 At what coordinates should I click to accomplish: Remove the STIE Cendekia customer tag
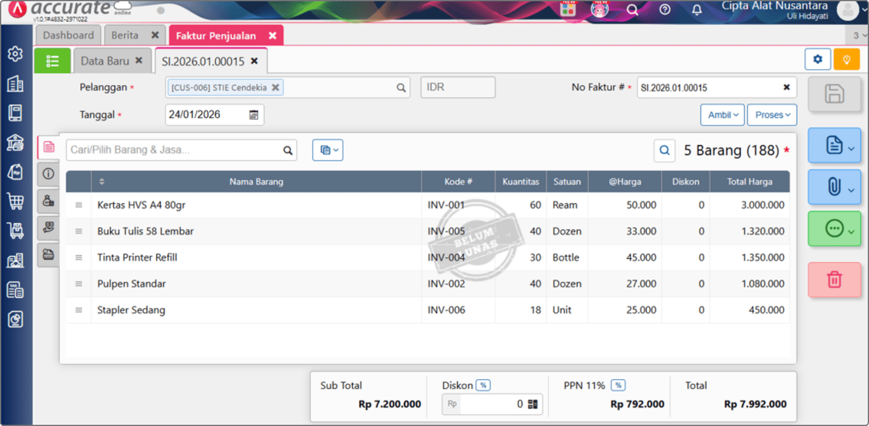pyautogui.click(x=275, y=88)
